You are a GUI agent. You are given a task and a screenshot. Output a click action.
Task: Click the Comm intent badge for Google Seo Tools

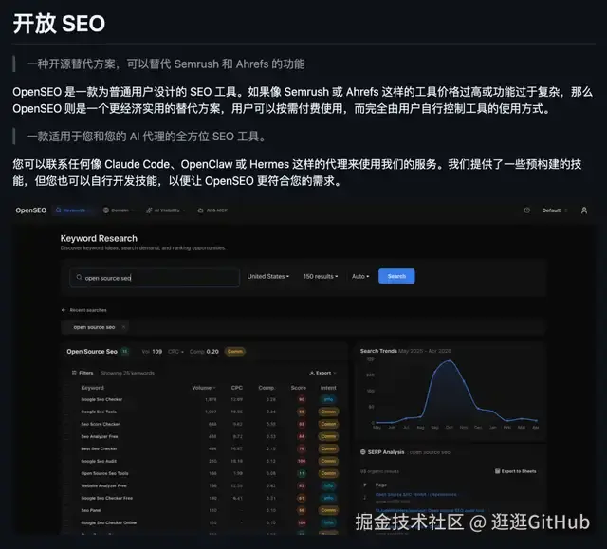pos(328,412)
